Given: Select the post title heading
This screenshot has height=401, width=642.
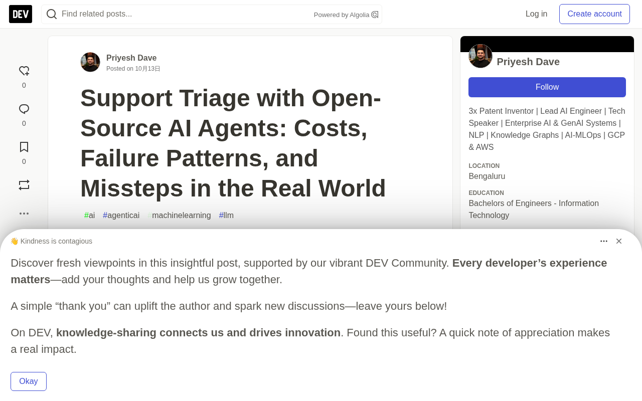Looking at the screenshot, I should (233, 143).
